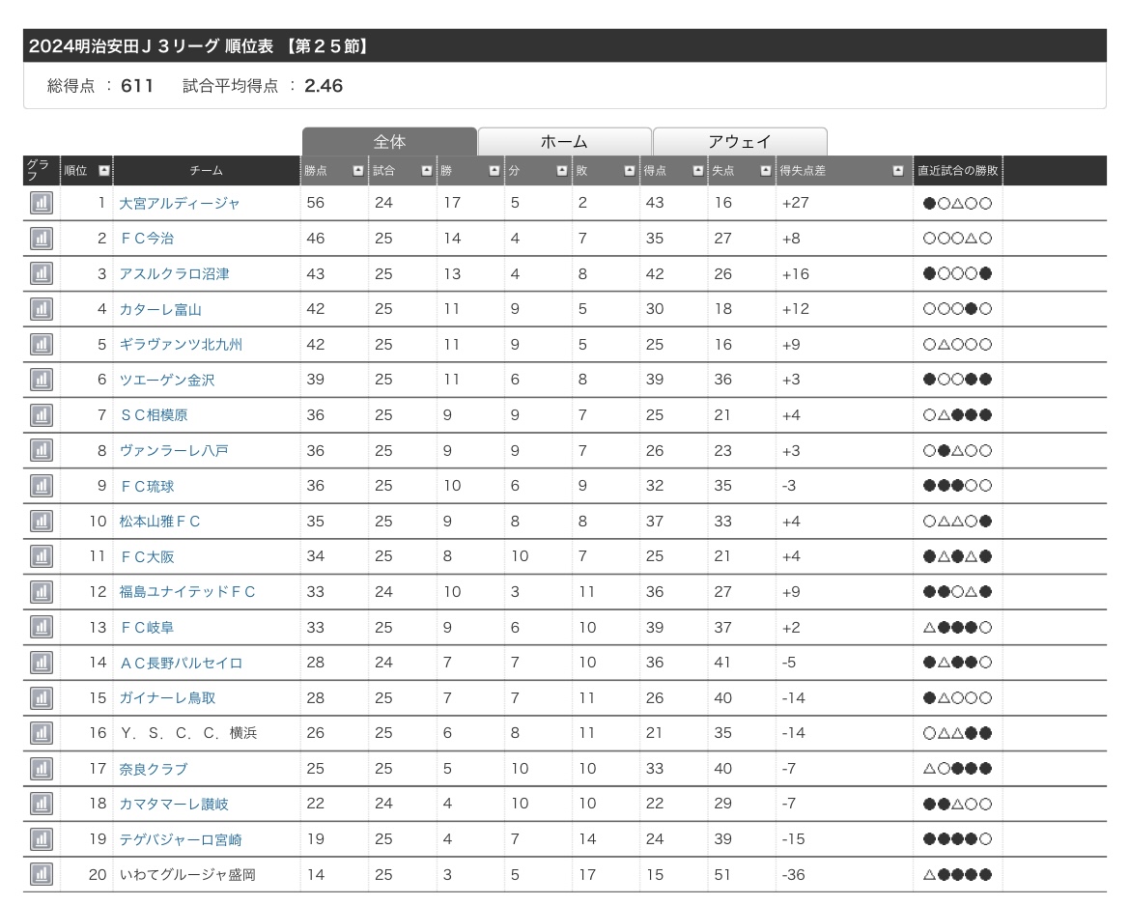Image resolution: width=1130 pixels, height=905 pixels.
Task: Open ＡＣ長野パルセイロ team link
Action: [x=181, y=663]
